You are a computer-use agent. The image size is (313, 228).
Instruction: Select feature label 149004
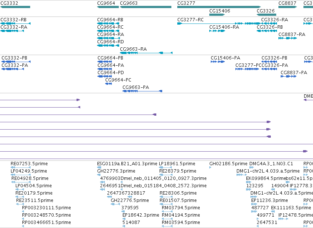(x=280, y=186)
